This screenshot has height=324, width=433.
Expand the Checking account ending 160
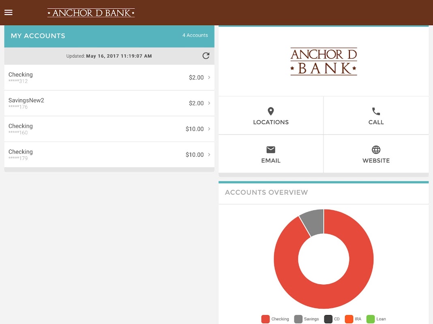[x=209, y=129]
